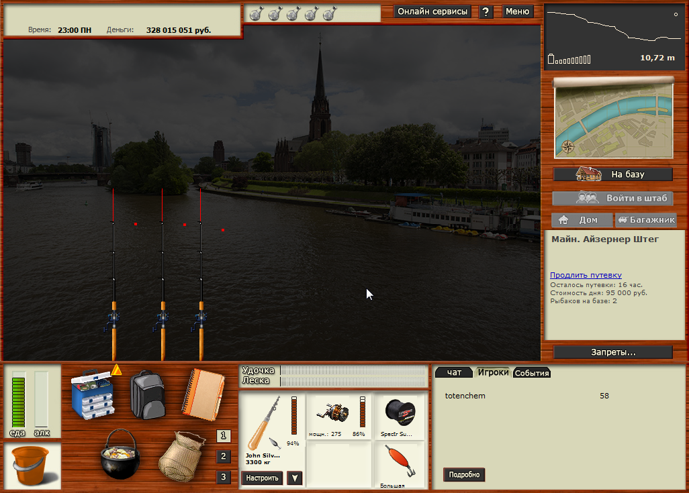689x493 pixels.
Task: Click the depth value 10,72 m
Action: tap(657, 58)
